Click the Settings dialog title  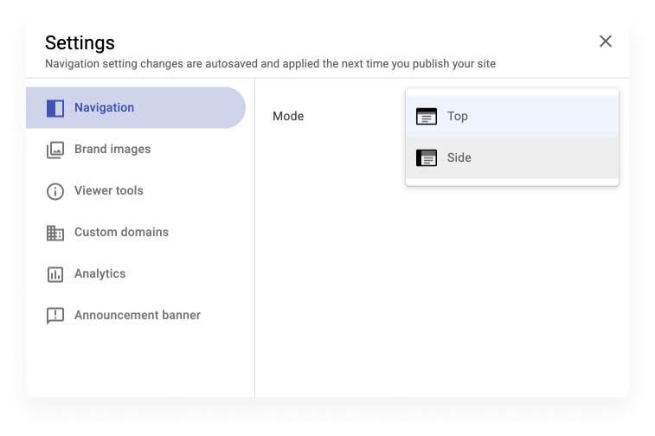tap(80, 42)
